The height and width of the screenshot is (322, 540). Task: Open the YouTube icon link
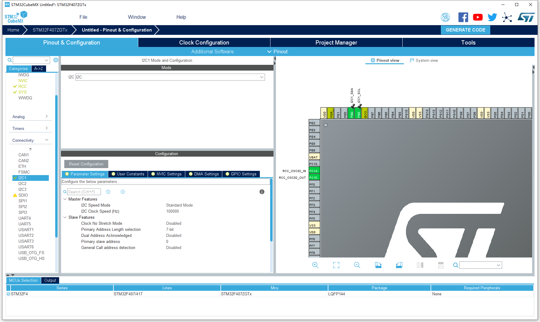point(478,17)
